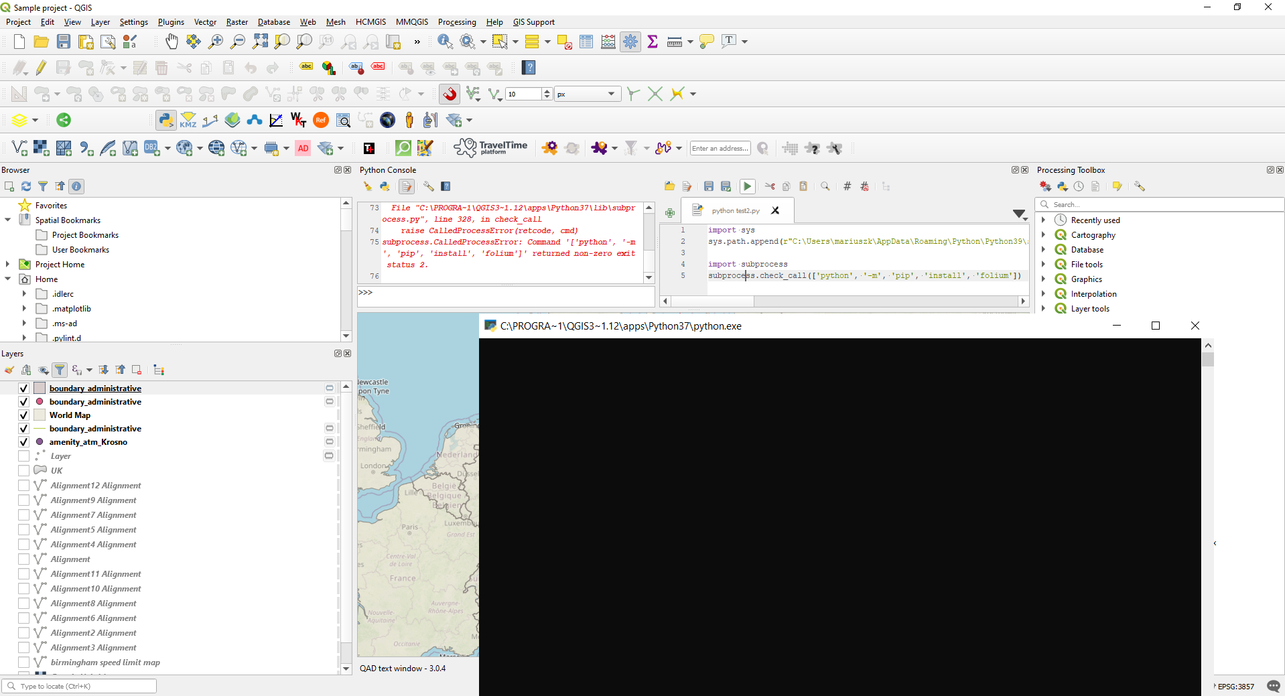Click the help question mark toolbar icon

529,68
